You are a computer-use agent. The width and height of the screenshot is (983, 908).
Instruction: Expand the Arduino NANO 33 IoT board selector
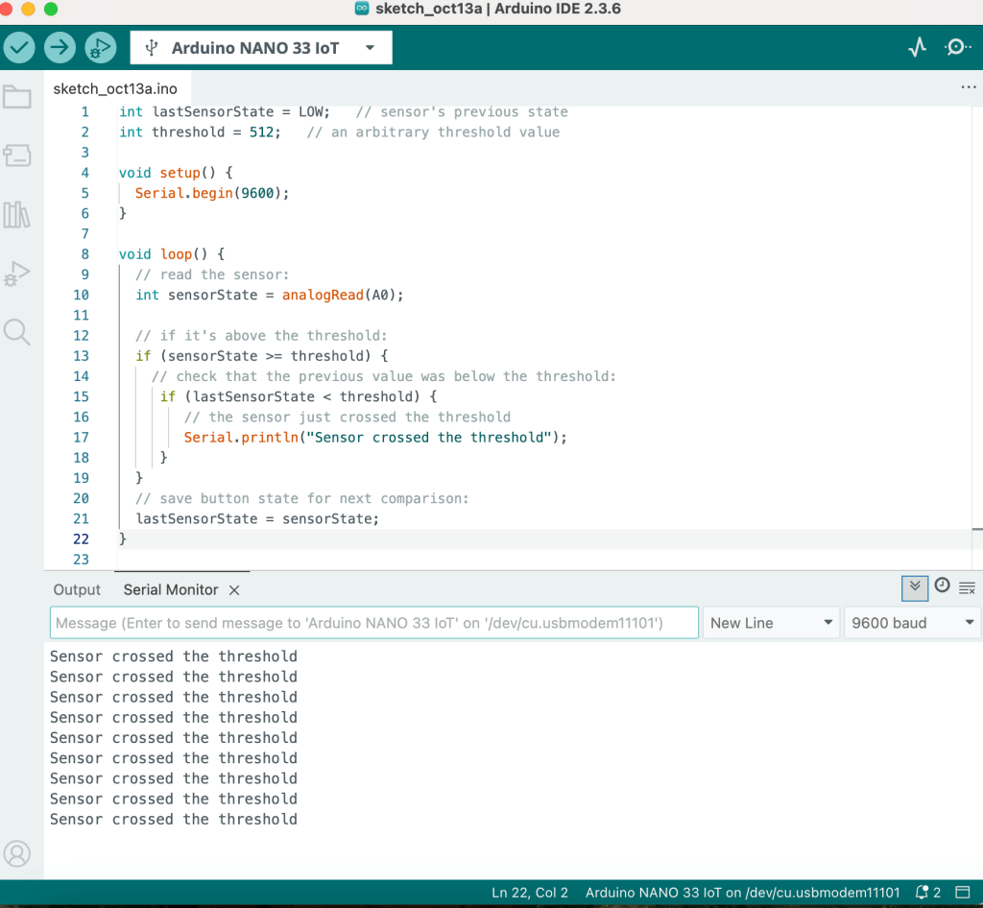261,48
